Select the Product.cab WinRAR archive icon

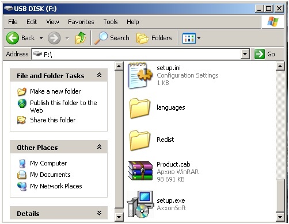click(140, 171)
